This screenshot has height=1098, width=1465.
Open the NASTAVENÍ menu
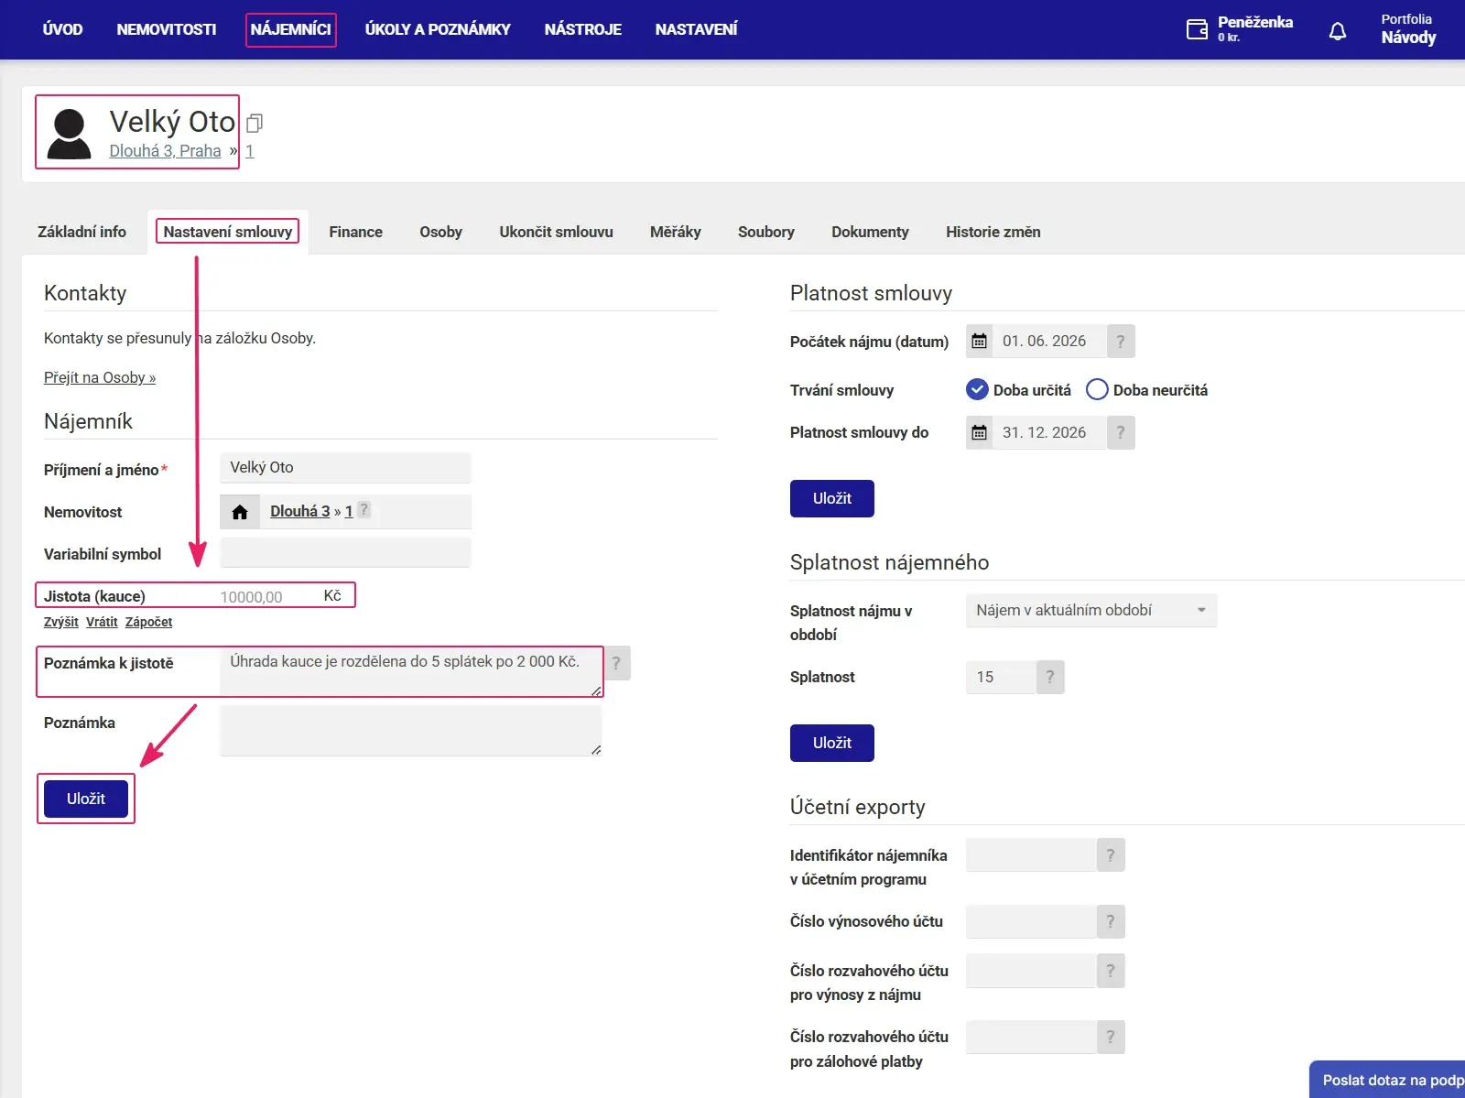697,29
